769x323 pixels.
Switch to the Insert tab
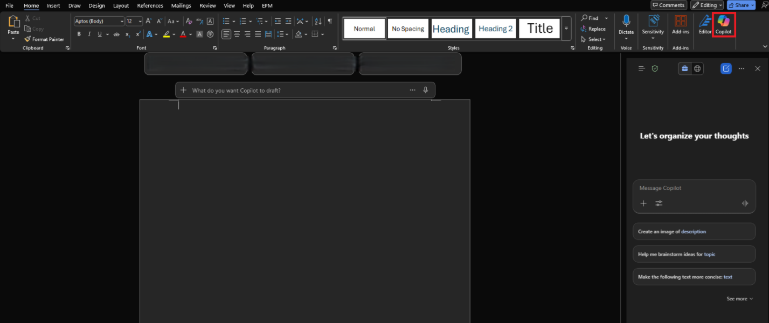[53, 5]
